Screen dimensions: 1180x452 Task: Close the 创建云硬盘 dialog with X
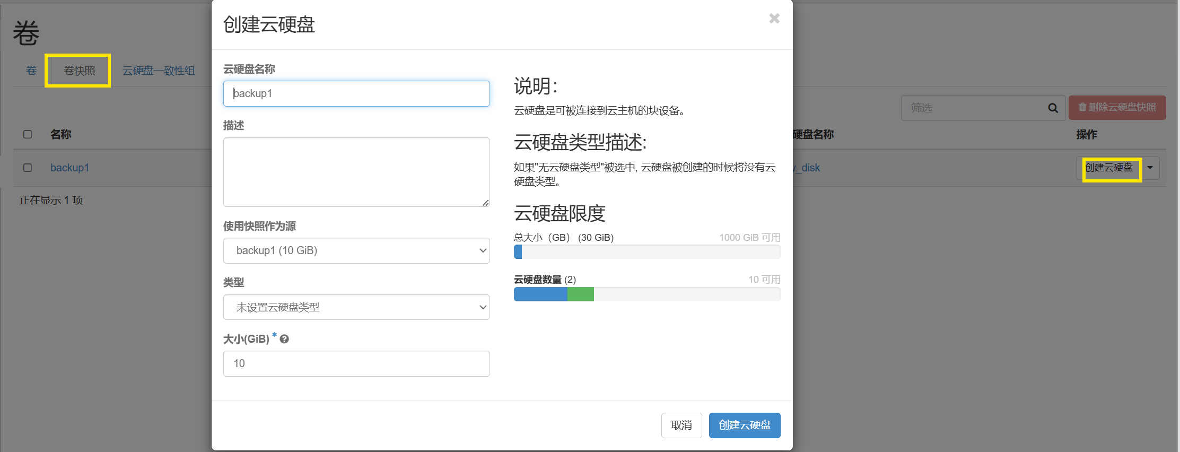click(774, 19)
